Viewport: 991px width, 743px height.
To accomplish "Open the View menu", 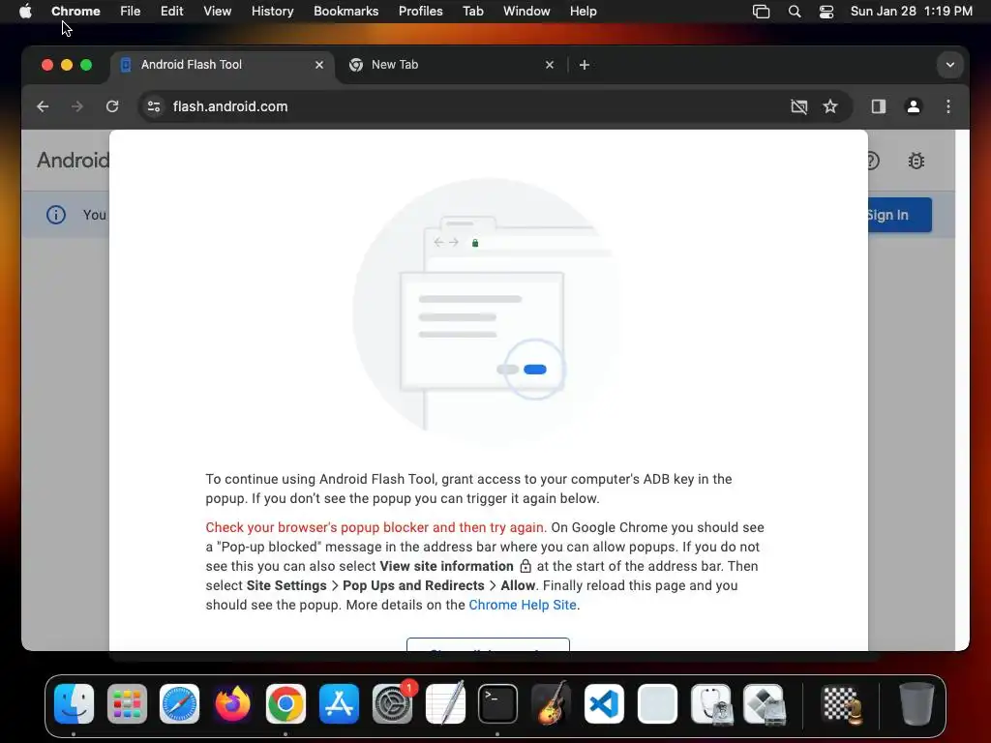I will [217, 12].
